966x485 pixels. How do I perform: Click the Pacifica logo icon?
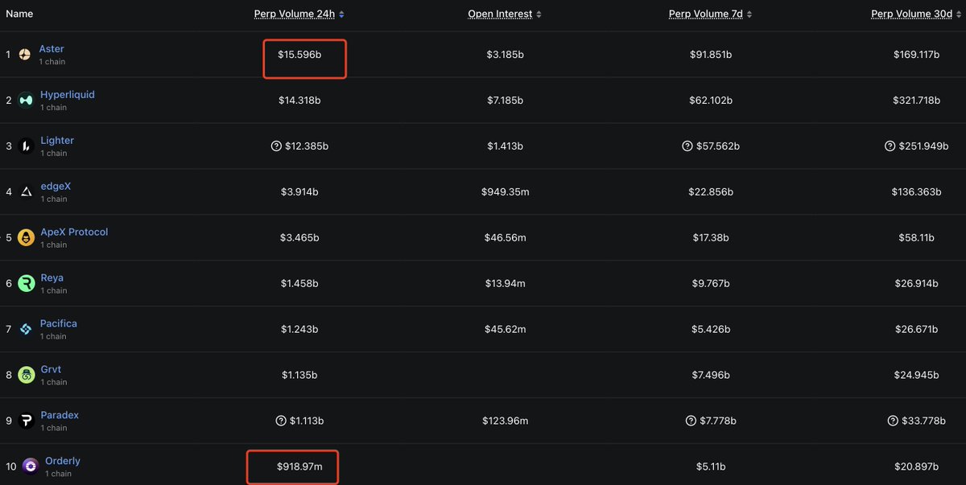(x=26, y=329)
